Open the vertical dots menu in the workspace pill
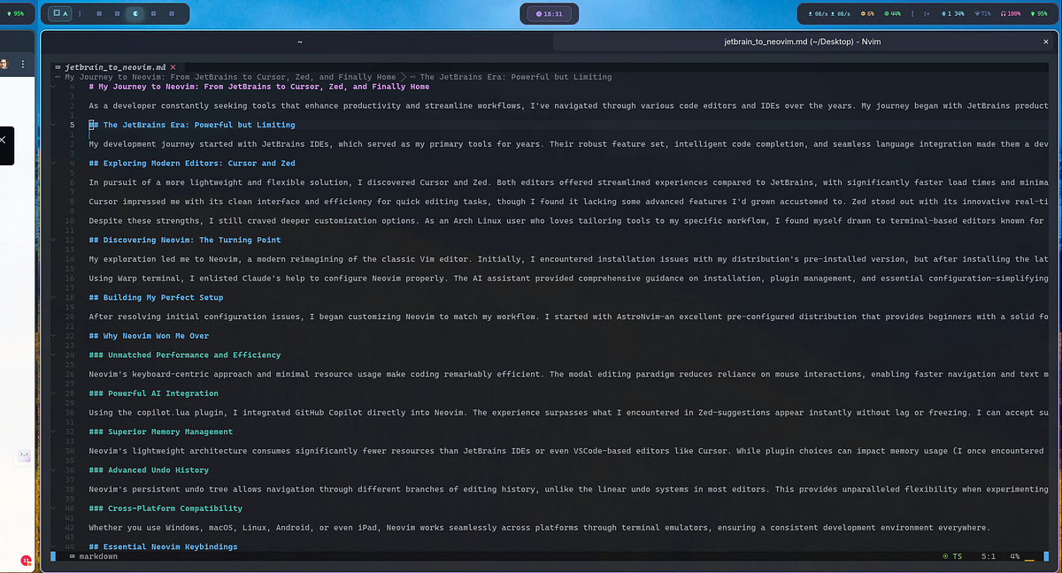This screenshot has height=573, width=1062. [x=80, y=13]
